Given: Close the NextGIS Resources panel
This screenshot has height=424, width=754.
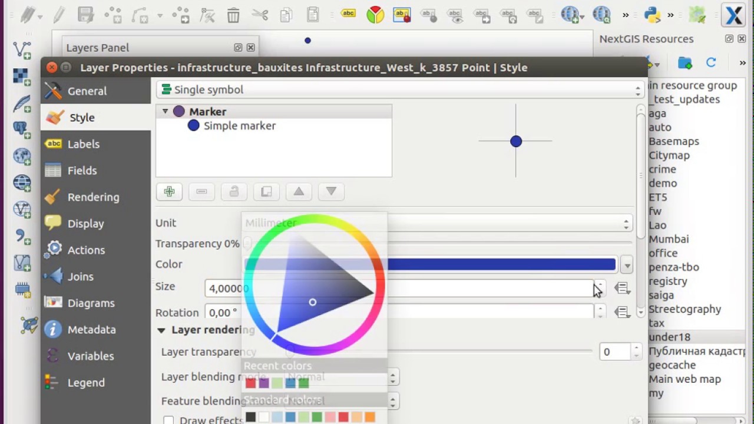Looking at the screenshot, I should (742, 39).
